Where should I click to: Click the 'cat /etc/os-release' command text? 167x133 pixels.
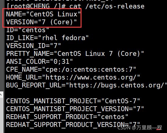point(107,6)
